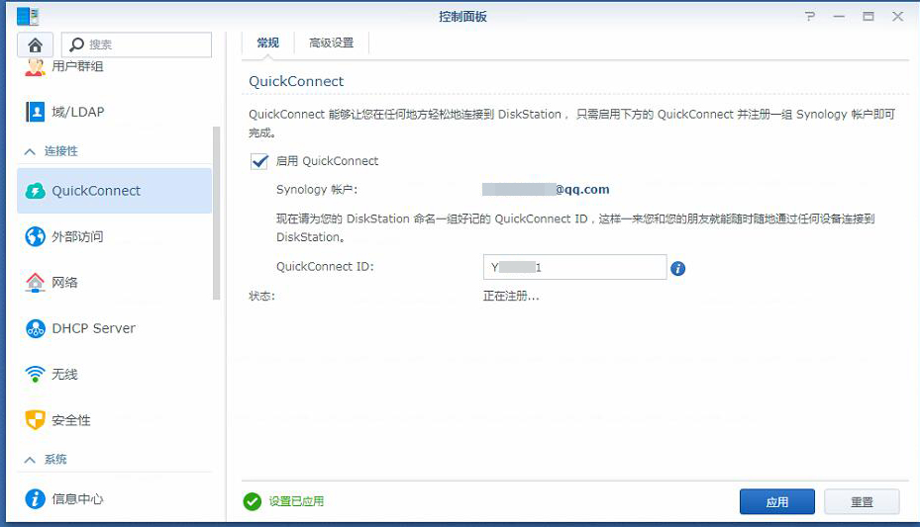
Task: Minimize the Control Panel window
Action: tap(839, 17)
